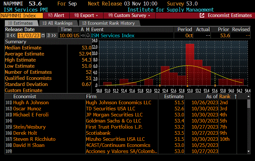Click 4CAST/Continuum Economics firm
The image size is (255, 161).
click(118, 145)
